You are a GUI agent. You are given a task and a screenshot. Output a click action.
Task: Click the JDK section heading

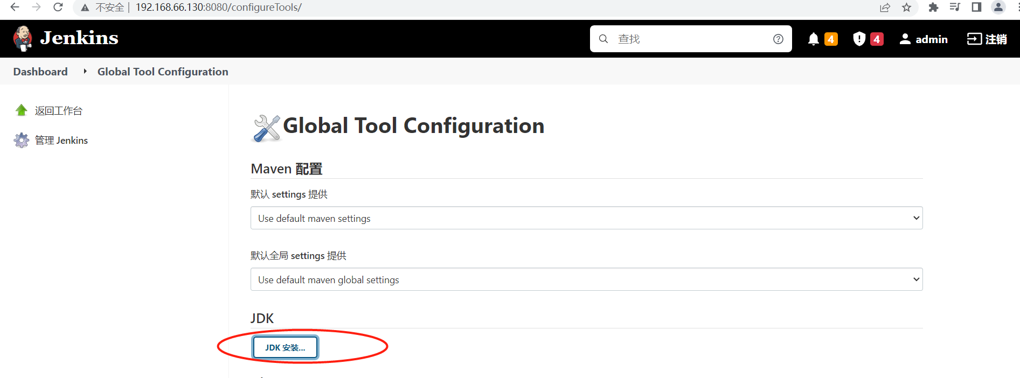262,318
